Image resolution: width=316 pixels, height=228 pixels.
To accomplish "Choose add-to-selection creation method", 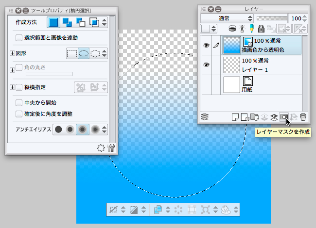I will coord(67,22).
